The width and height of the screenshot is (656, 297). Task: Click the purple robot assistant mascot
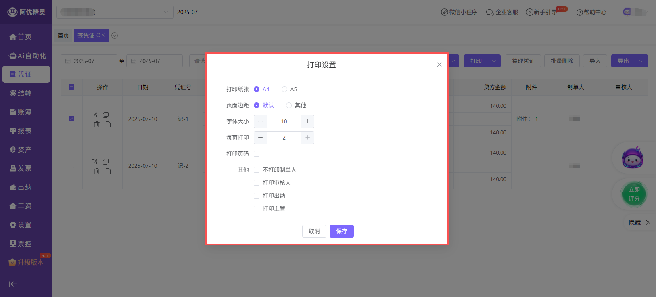[632, 158]
